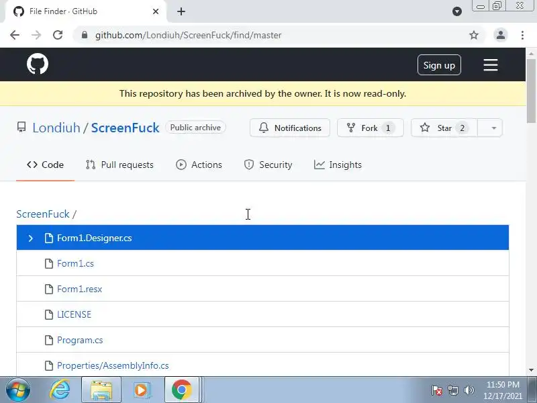Click file icon beside Properties/AssemblyInfo.cs
This screenshot has width=537, height=403.
click(x=49, y=365)
